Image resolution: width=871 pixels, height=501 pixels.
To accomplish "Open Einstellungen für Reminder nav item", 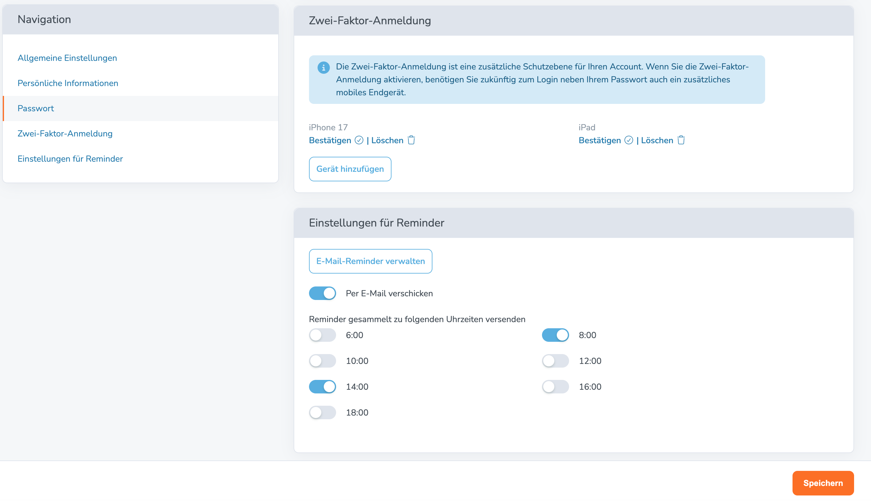I will [x=70, y=159].
